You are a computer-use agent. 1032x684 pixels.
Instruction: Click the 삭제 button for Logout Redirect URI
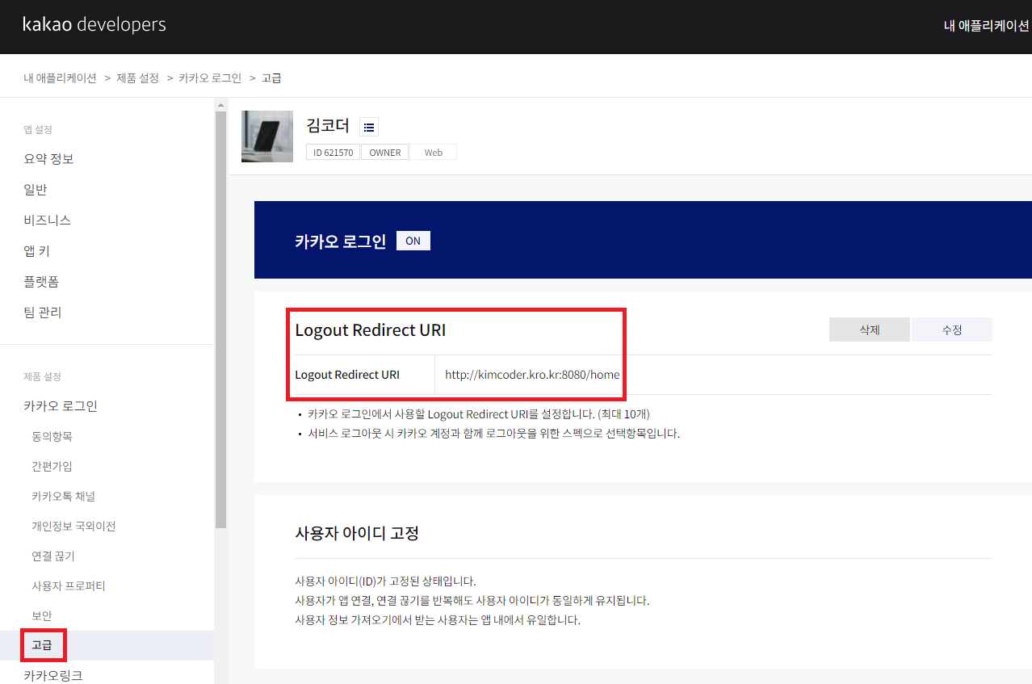870,329
